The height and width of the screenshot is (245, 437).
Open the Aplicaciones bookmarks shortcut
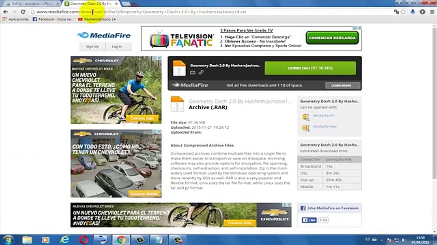point(16,19)
